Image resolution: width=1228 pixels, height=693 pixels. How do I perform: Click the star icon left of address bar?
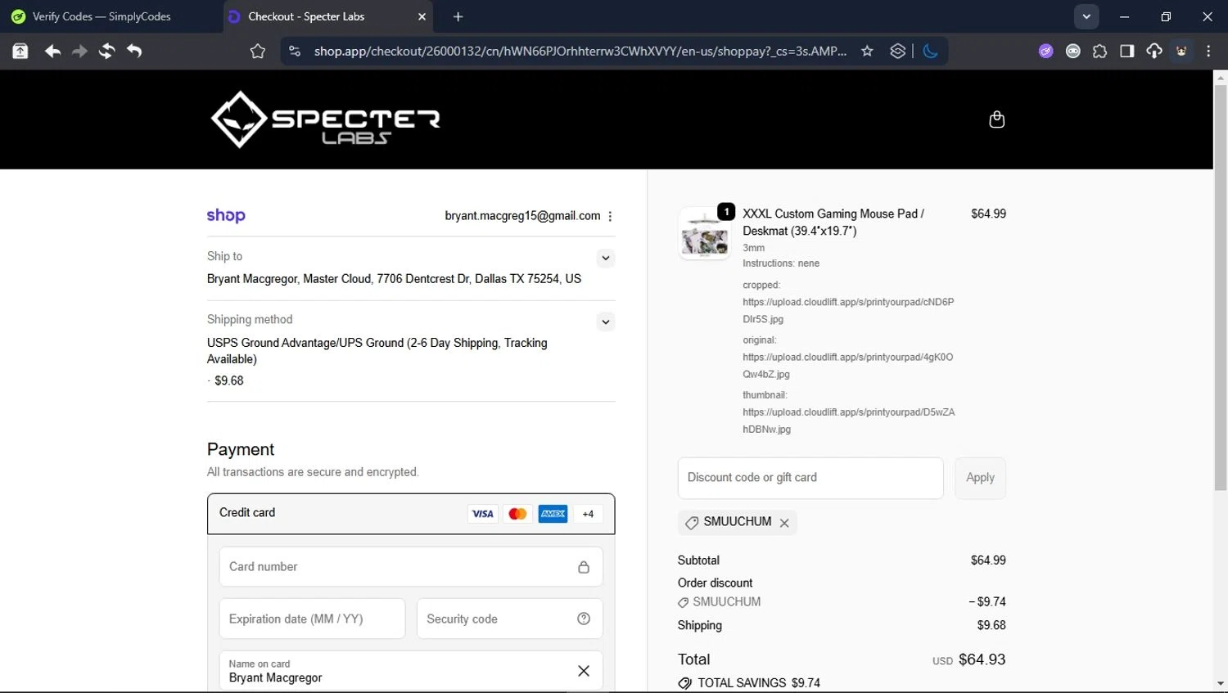(258, 52)
